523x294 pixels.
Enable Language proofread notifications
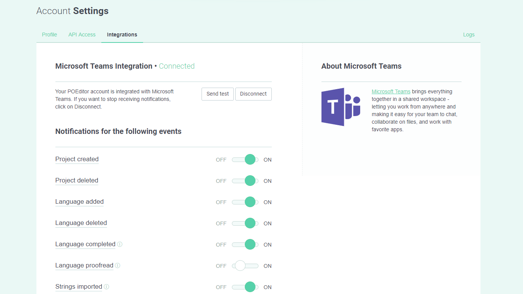(245, 266)
